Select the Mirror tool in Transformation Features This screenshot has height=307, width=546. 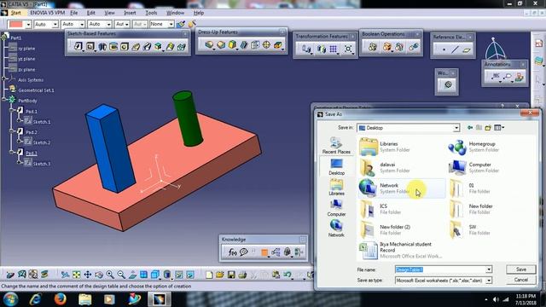pyautogui.click(x=322, y=49)
